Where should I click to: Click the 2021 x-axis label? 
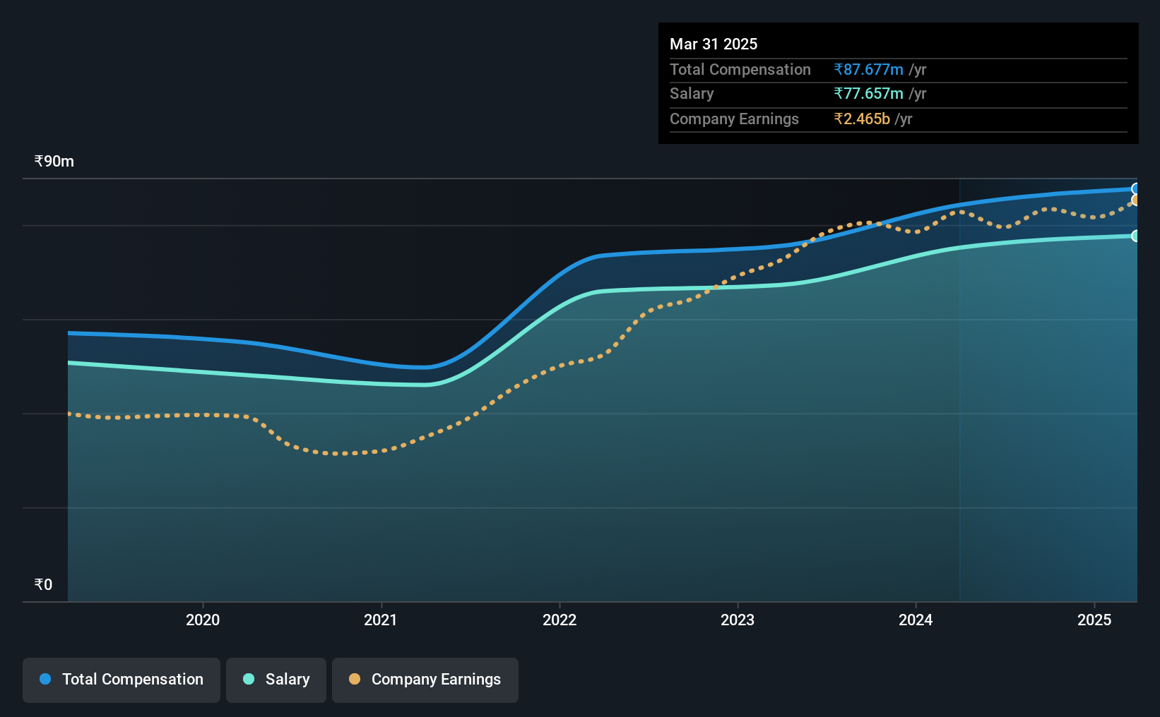[381, 620]
